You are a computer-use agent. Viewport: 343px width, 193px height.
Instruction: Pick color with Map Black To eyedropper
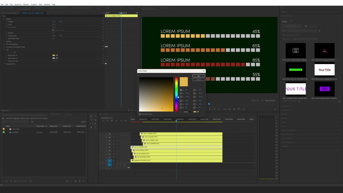pos(57,55)
